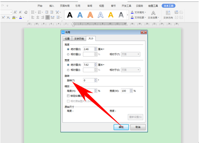Click the font color A swatch
This screenshot has width=199, height=143.
tap(20, 17)
